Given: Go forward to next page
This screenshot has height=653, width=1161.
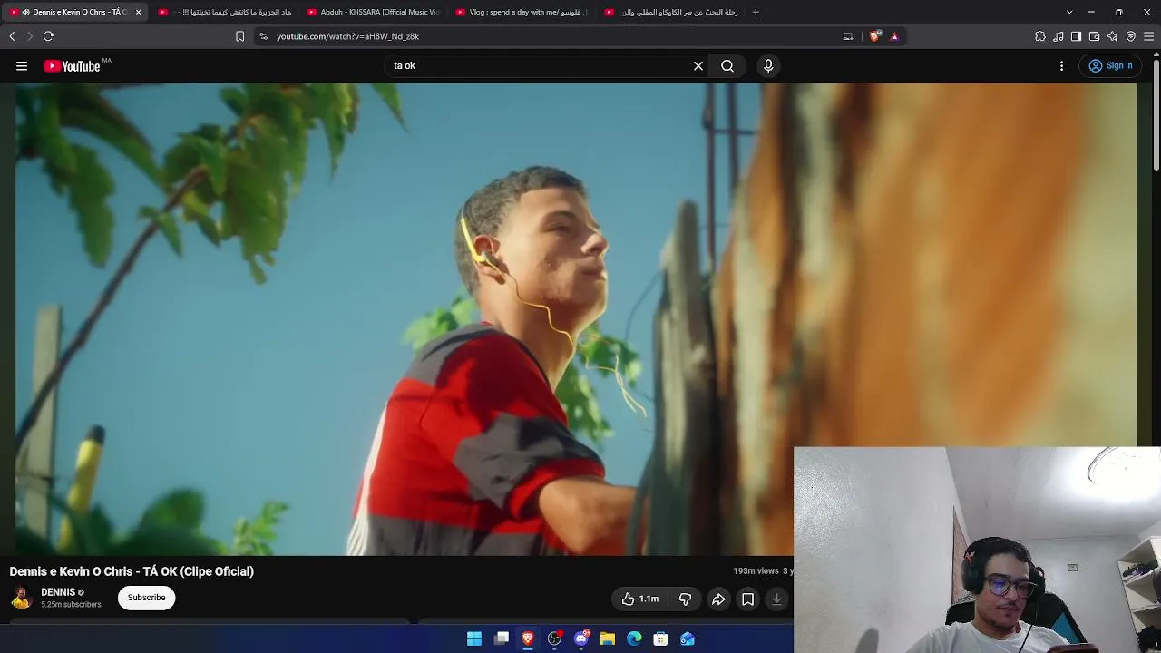Looking at the screenshot, I should tap(30, 36).
